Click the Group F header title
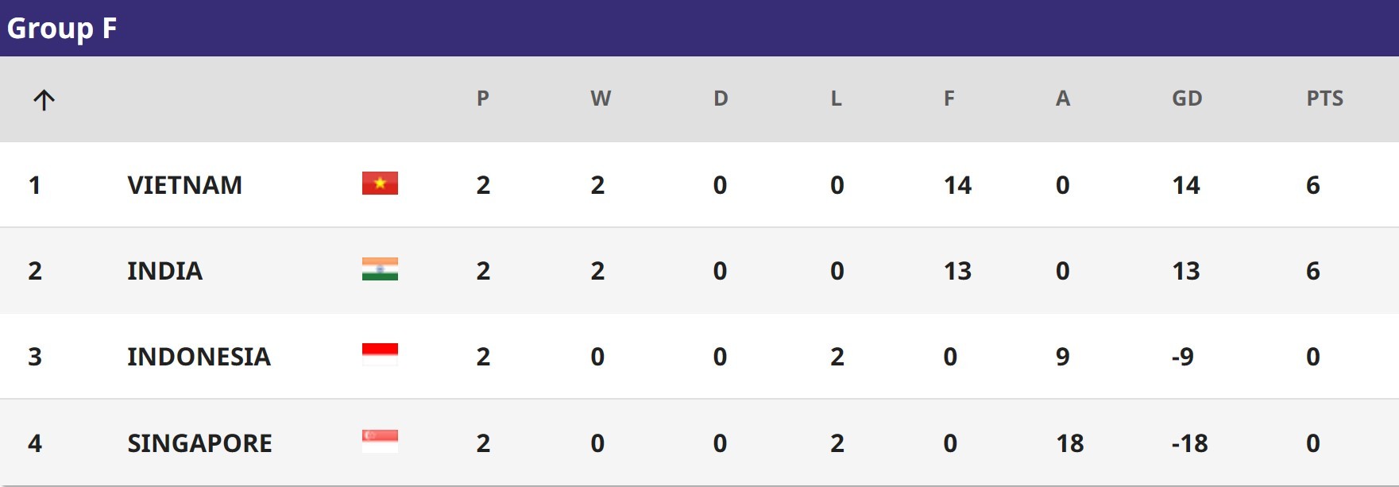 [62, 29]
